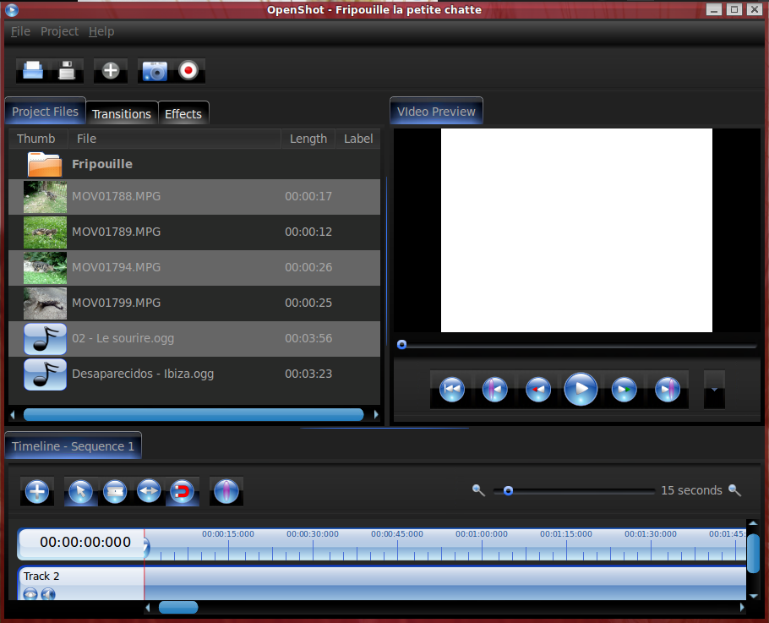769x623 pixels.
Task: Select the Razor tool
Action: pyautogui.click(x=115, y=491)
